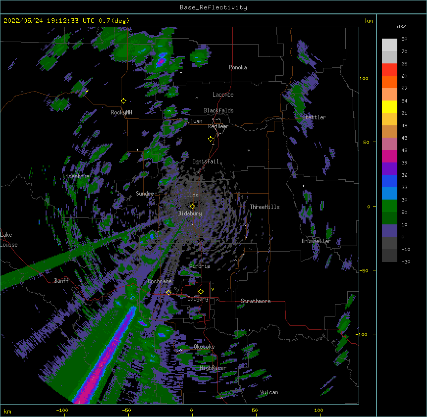Click the Lacombe city label
Image resolution: width=427 pixels, height=417 pixels.
tap(223, 95)
